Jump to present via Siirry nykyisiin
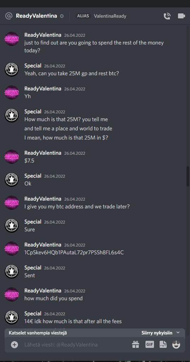This screenshot has height=362, width=190. pos(157,333)
